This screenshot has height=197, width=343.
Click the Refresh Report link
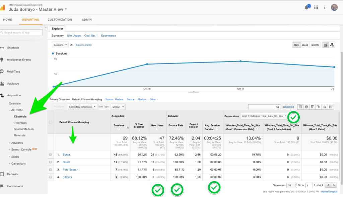pos(329,192)
